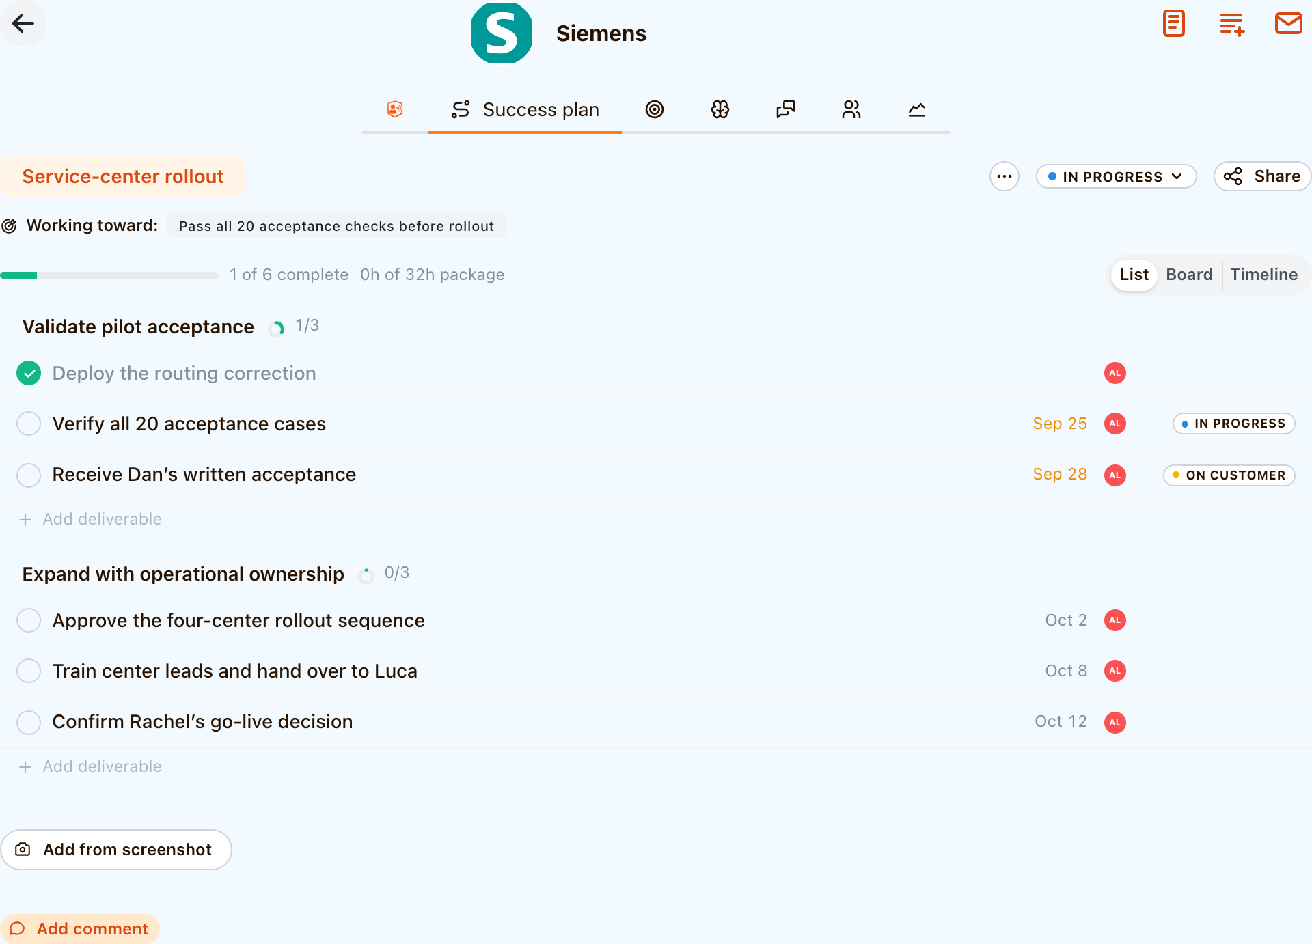Click the Oct 12 due date
Screen dimensions: 1312x944
(x=1061, y=721)
